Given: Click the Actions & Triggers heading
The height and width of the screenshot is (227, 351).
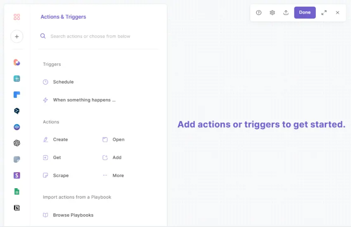Looking at the screenshot, I should 63,17.
